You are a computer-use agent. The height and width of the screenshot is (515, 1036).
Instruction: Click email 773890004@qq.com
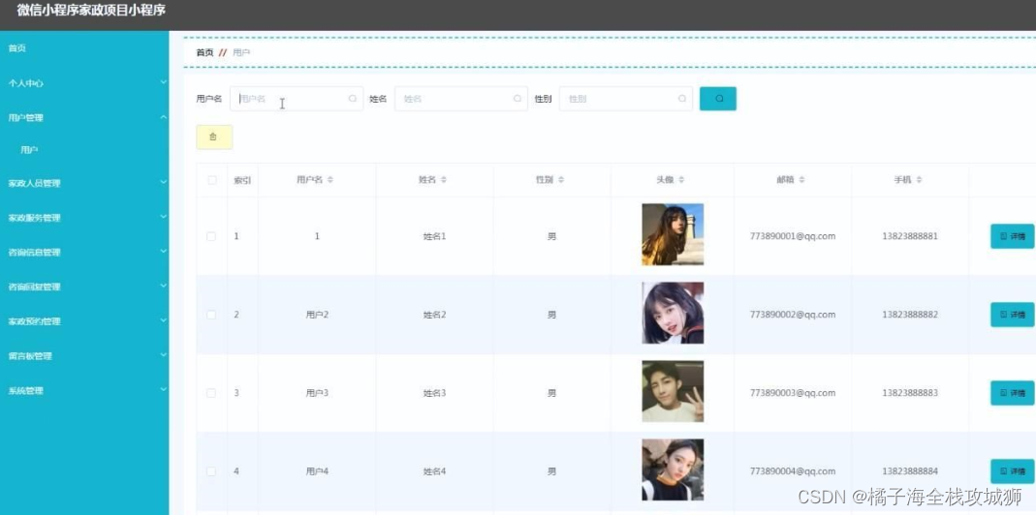793,471
